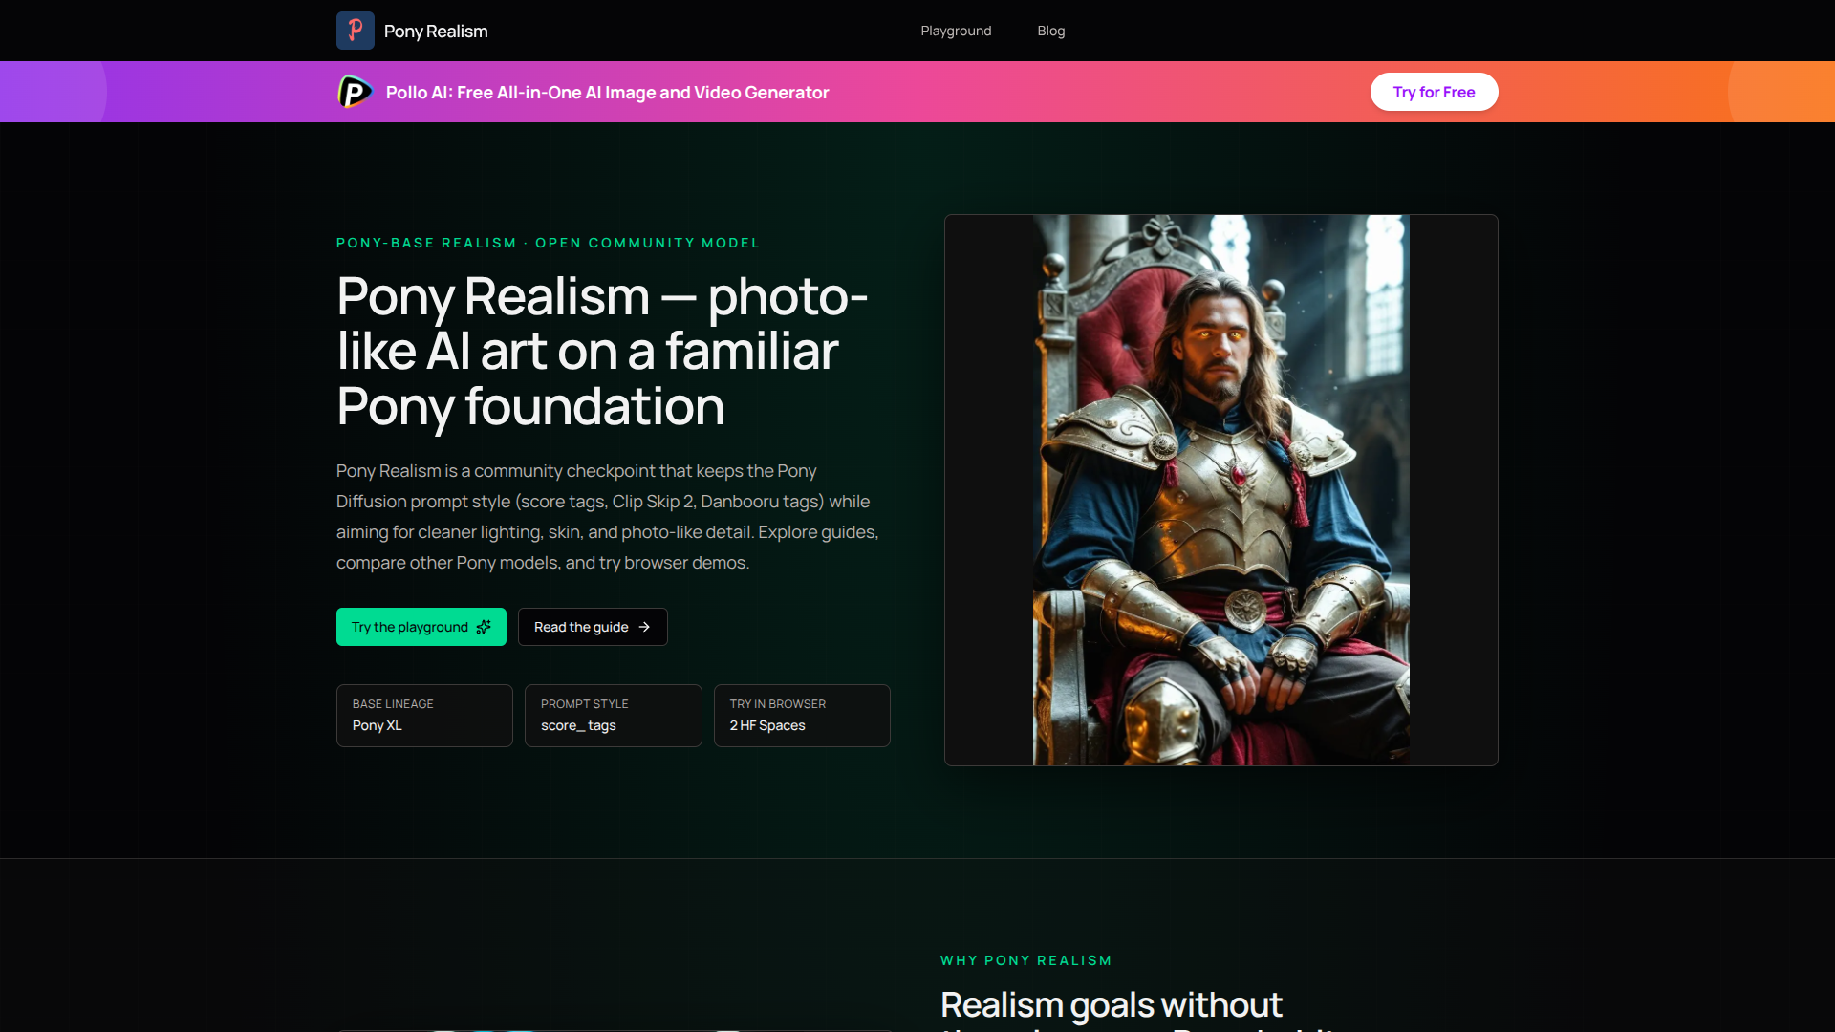Select the Try in Browser 2 HF Spaces card

tap(802, 716)
